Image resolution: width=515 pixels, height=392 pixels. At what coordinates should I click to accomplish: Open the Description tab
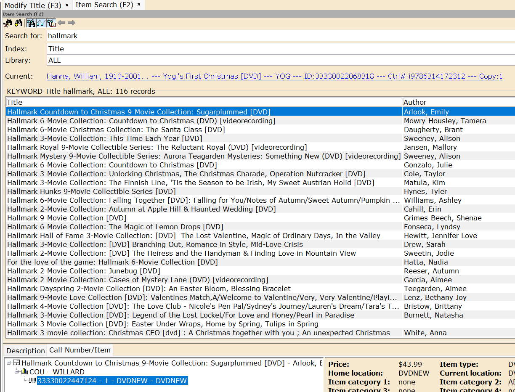(25, 350)
